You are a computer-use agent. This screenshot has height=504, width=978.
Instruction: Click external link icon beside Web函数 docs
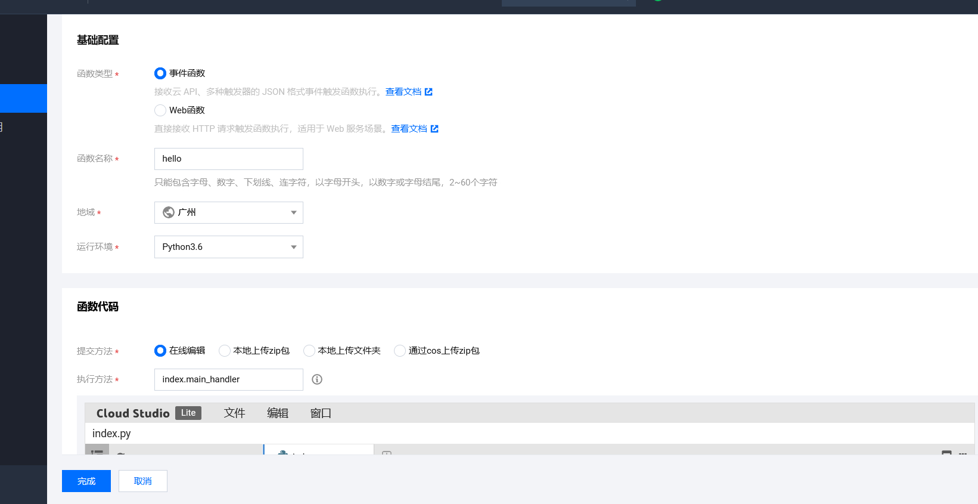coord(434,129)
